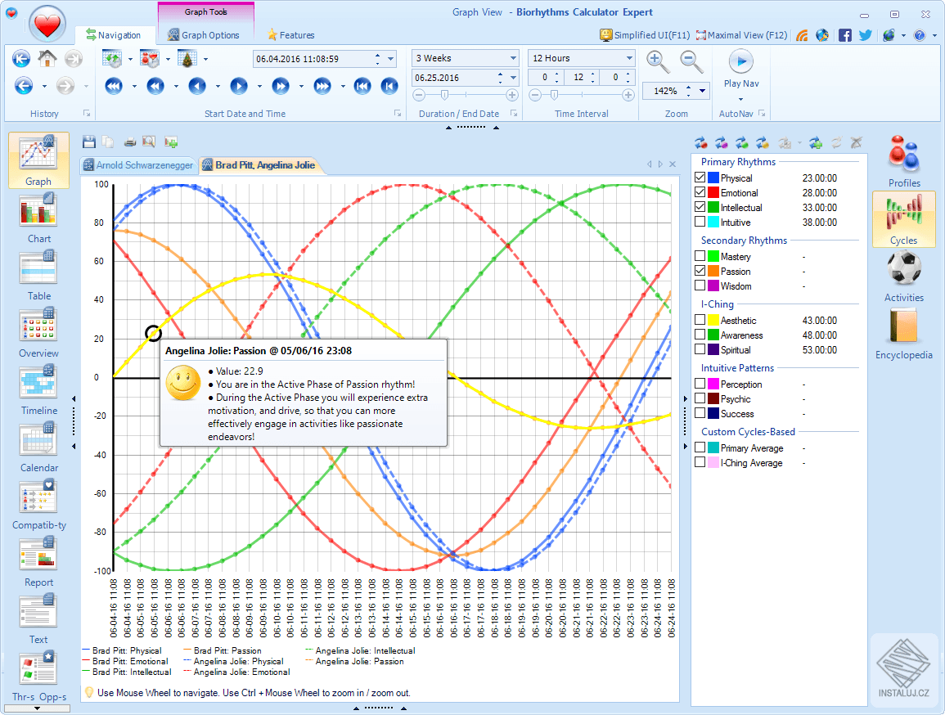Click the Perception magenta color swatch
Viewport: 945px width, 715px height.
pos(713,384)
